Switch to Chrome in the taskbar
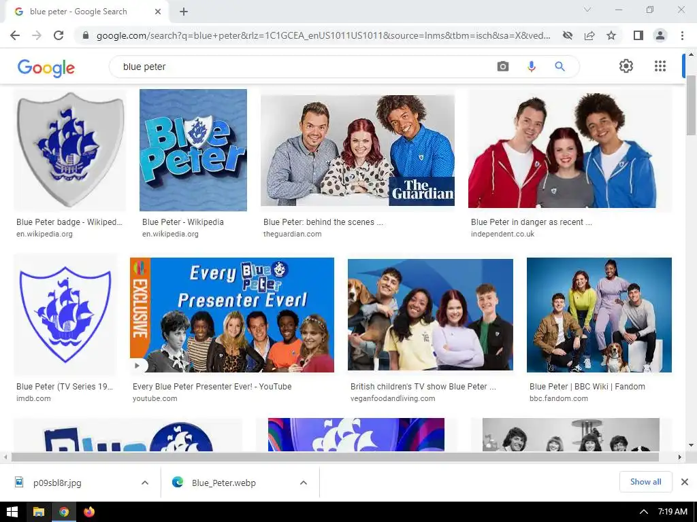Screen dimensions: 697x522 (64, 512)
